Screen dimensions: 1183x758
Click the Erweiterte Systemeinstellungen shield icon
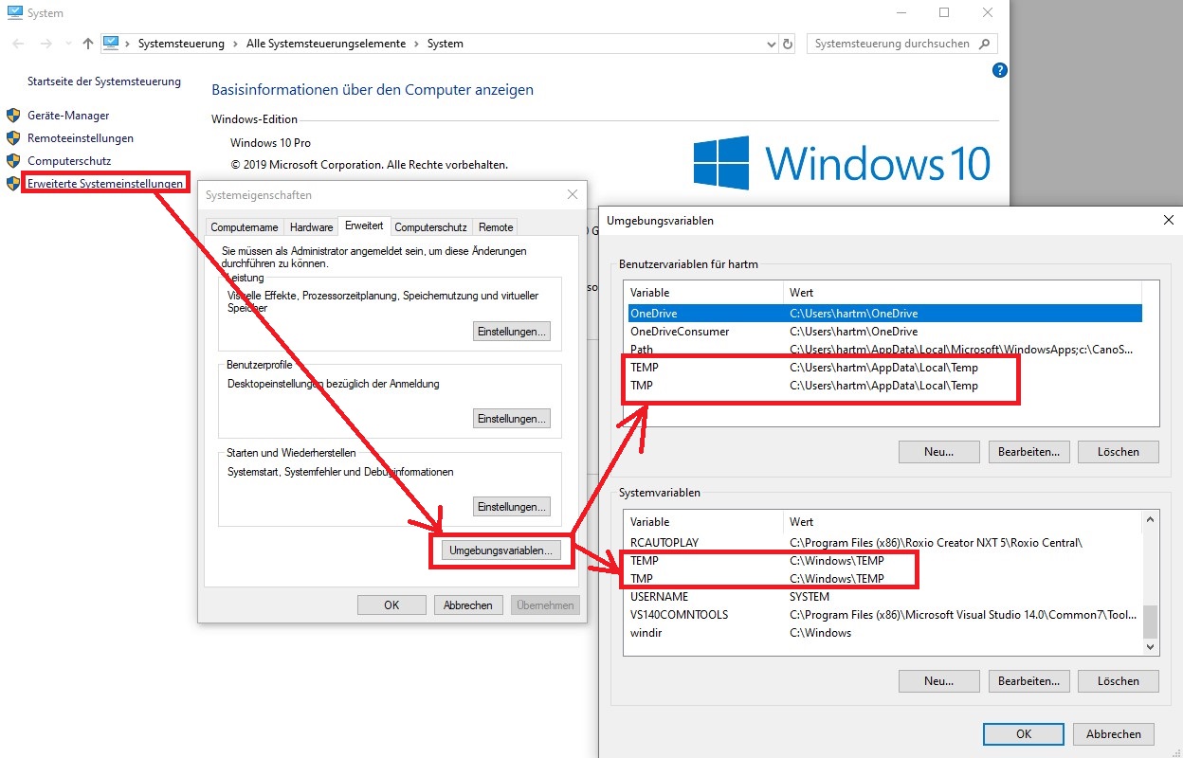(13, 183)
